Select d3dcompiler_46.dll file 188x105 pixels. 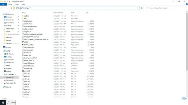click(x=31, y=27)
